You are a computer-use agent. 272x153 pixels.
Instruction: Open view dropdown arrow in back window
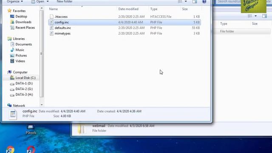pos(256,16)
